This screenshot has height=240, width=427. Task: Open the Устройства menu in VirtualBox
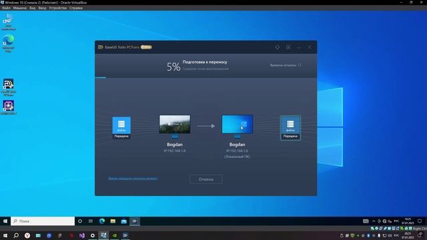pos(58,8)
